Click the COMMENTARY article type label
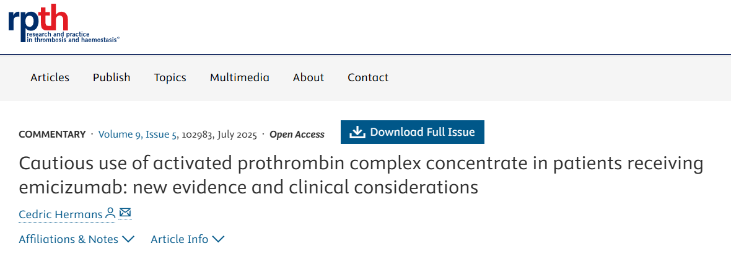Screen dimensions: 731x256 [52, 134]
